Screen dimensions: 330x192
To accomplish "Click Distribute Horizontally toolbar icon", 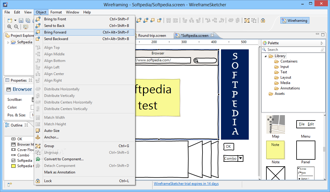I will 231,20.
